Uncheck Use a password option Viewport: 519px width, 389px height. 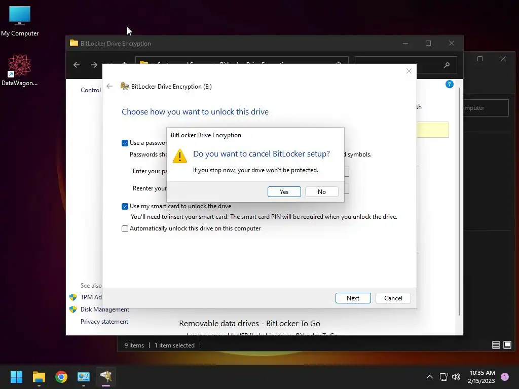(x=125, y=143)
